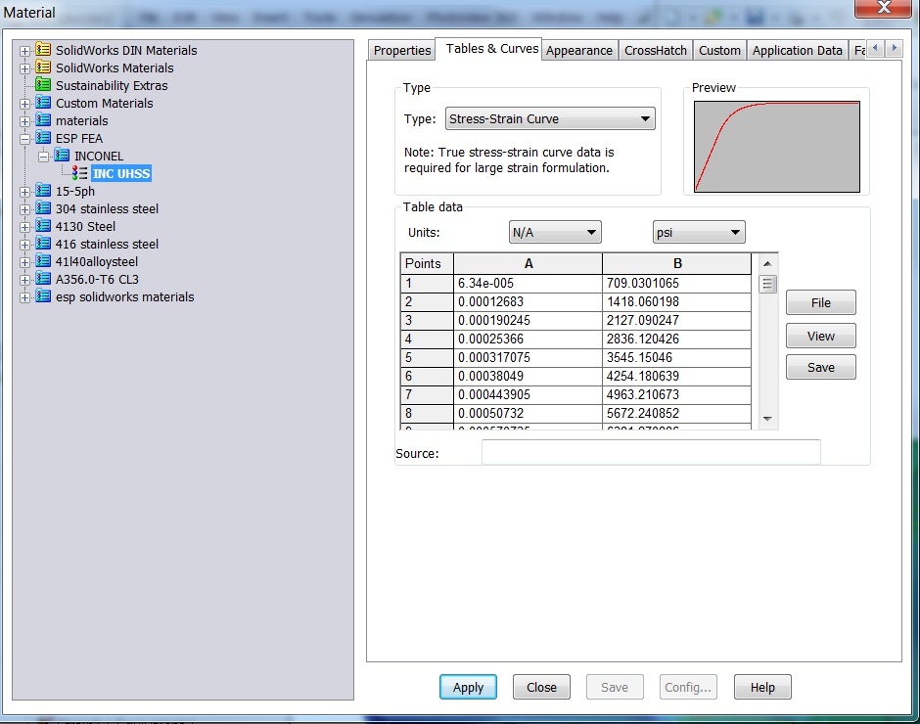The width and height of the screenshot is (920, 724).
Task: Click the 15-5ph library icon
Action: [x=43, y=191]
